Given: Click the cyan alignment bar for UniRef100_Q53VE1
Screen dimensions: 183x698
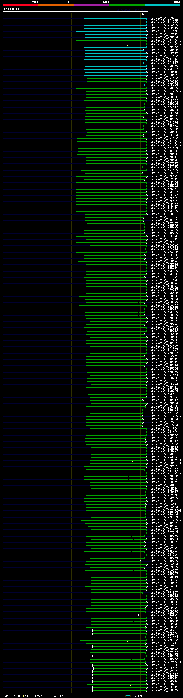Looking at the screenshot, I should (116, 19).
